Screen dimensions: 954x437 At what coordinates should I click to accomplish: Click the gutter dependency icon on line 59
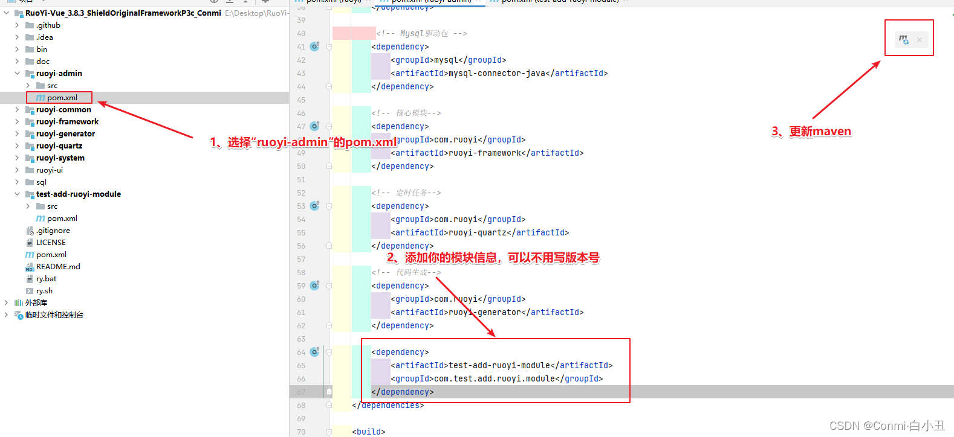point(314,285)
